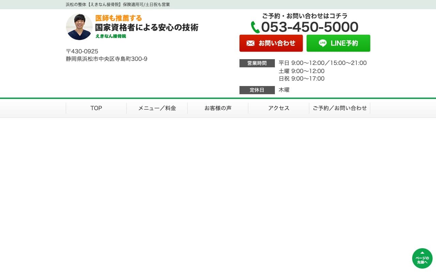The height and width of the screenshot is (272, 436).
Task: Open the メニュー／料金 navigation item
Action: pyautogui.click(x=157, y=108)
